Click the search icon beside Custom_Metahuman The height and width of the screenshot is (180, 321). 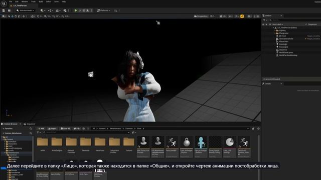31,133
